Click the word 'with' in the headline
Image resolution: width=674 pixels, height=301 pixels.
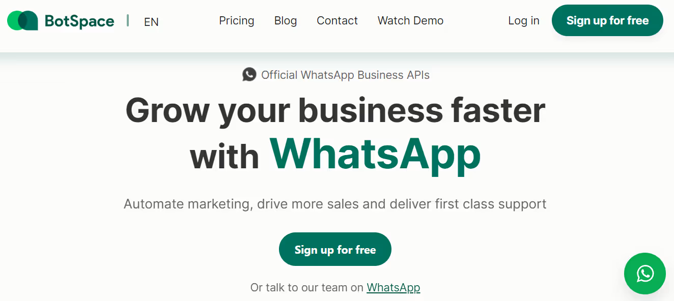224,156
